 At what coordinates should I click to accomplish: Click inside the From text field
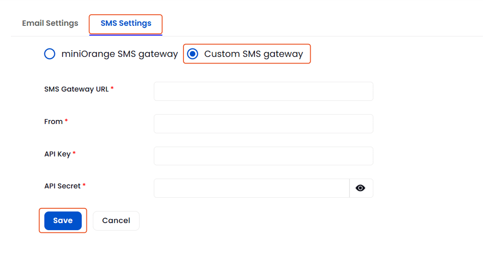pyautogui.click(x=263, y=124)
